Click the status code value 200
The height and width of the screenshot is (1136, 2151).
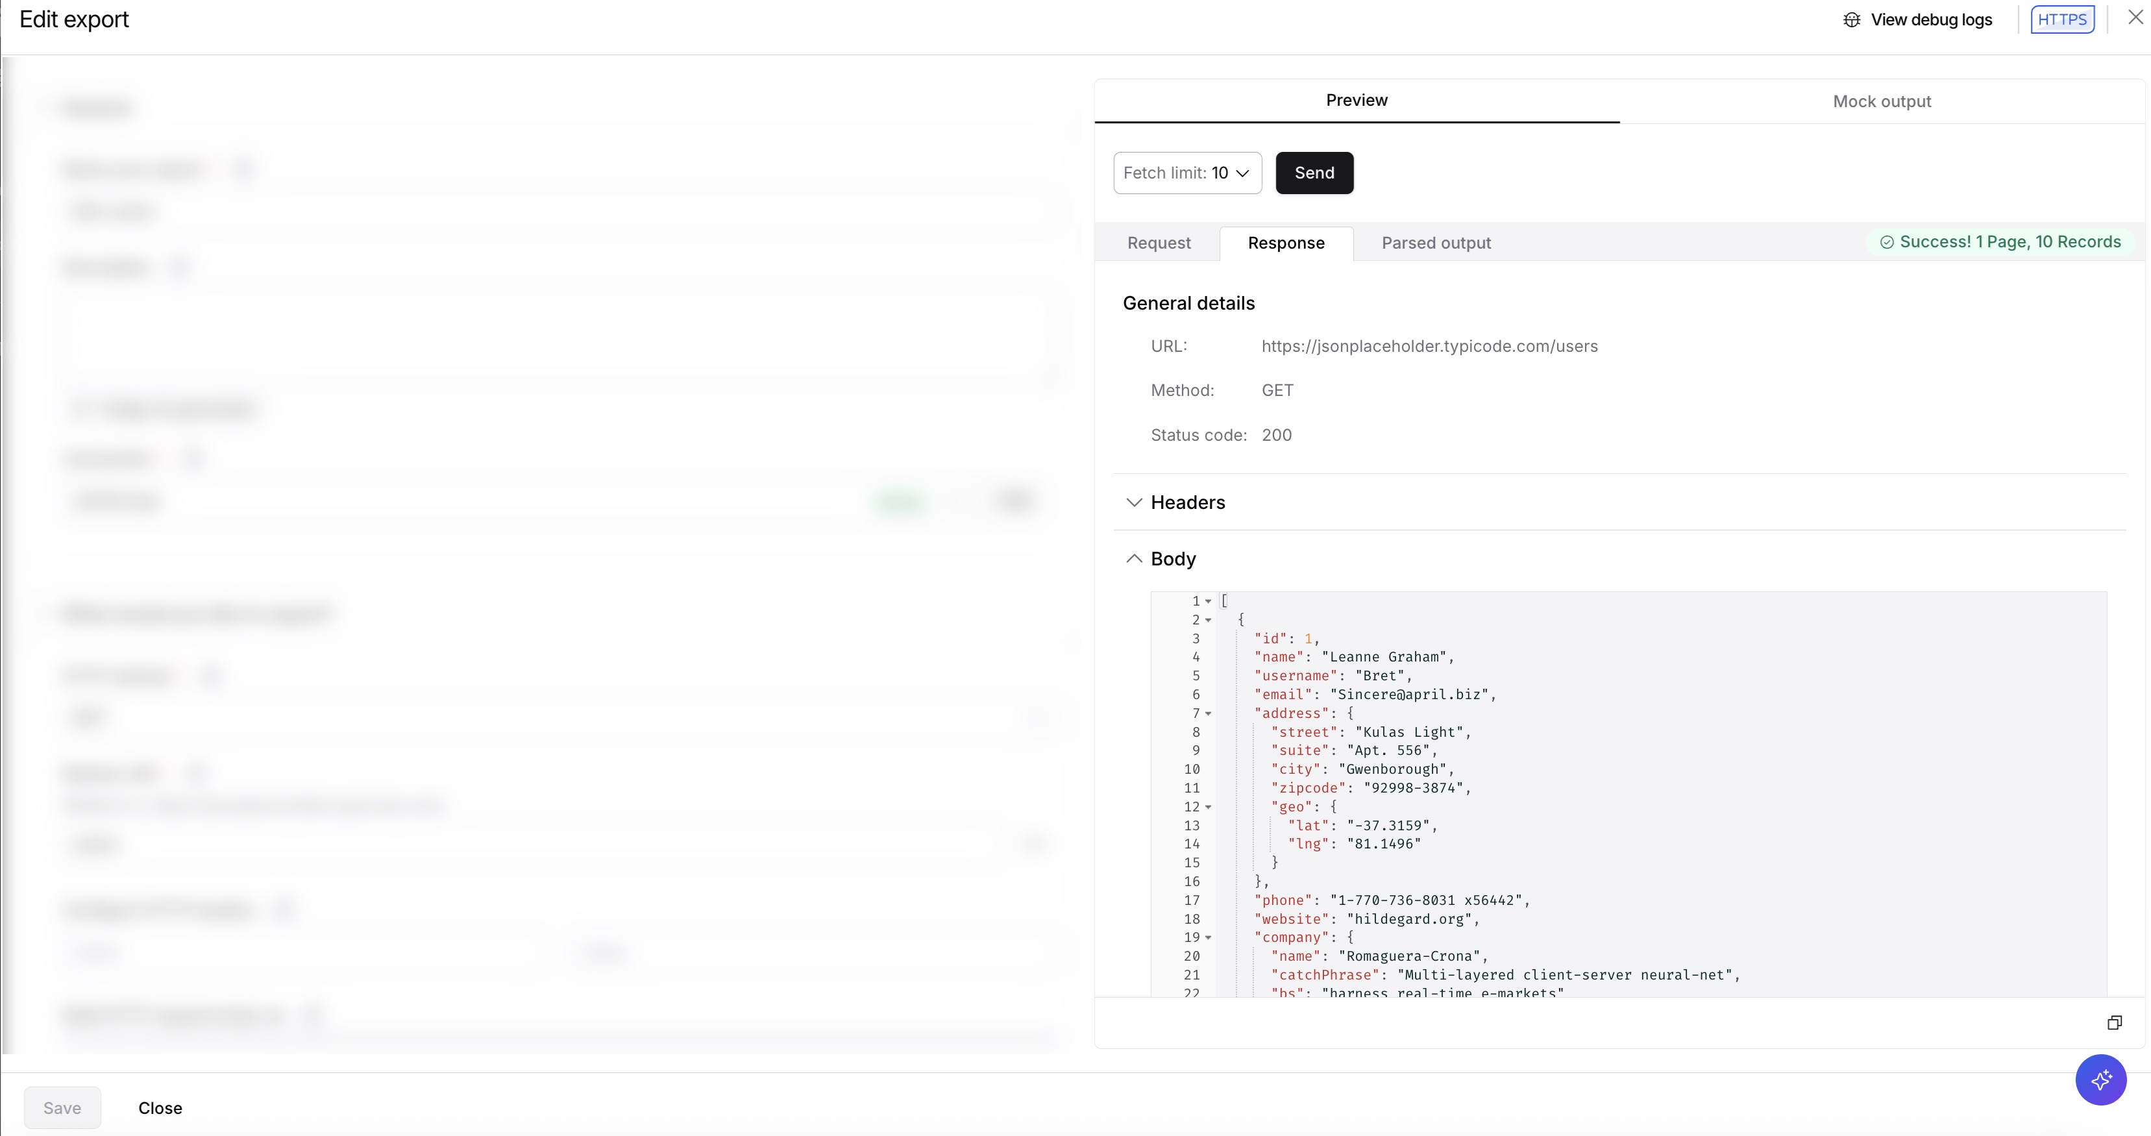(x=1276, y=435)
